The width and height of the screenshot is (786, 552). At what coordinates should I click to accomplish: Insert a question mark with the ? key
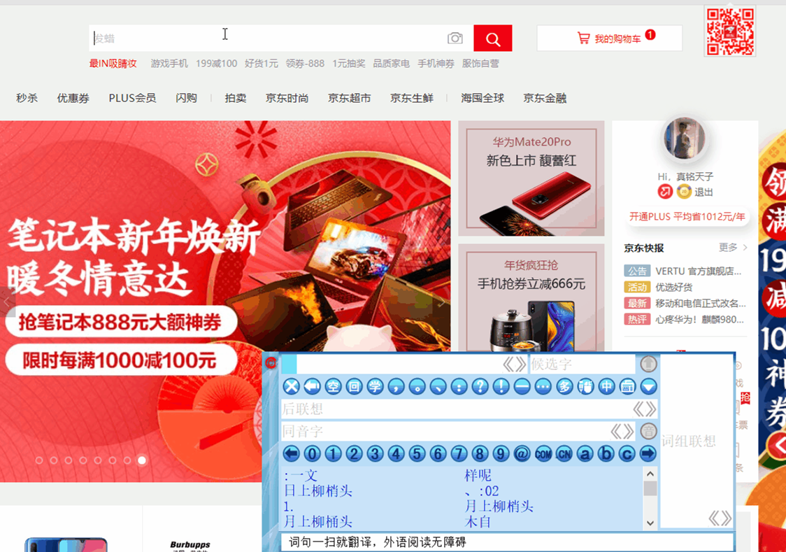(x=480, y=387)
